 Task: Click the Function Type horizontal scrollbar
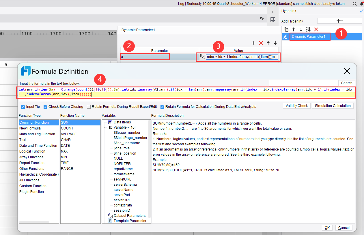(34, 222)
